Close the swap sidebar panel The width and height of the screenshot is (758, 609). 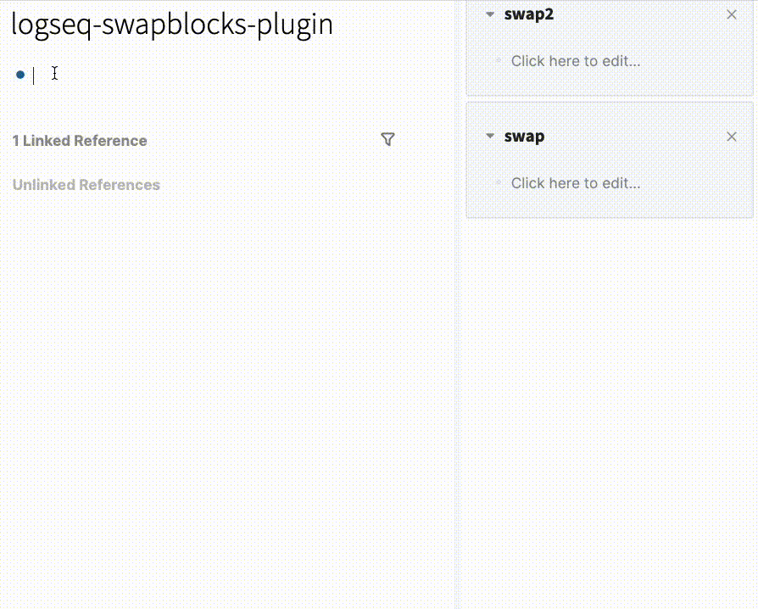coord(732,137)
